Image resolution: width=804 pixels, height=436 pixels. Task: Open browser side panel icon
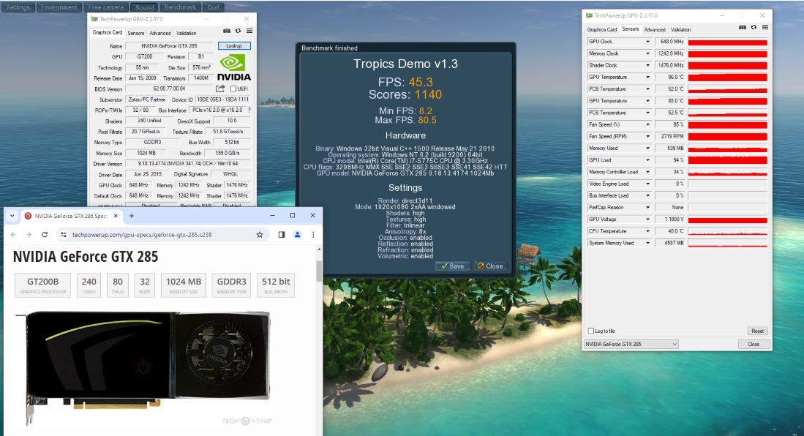pyautogui.click(x=282, y=234)
